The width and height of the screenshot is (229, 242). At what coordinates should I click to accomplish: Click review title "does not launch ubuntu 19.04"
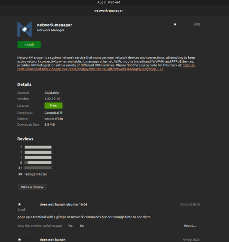[63, 205]
